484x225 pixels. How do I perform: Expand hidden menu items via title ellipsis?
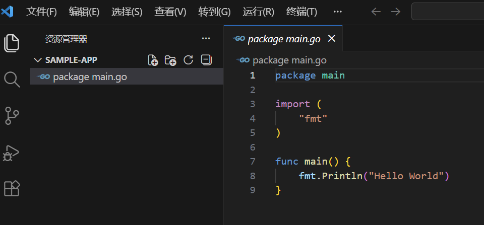point(338,12)
